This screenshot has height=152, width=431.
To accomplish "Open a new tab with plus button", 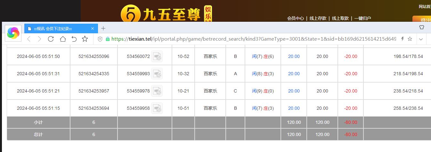I will pos(103,28).
